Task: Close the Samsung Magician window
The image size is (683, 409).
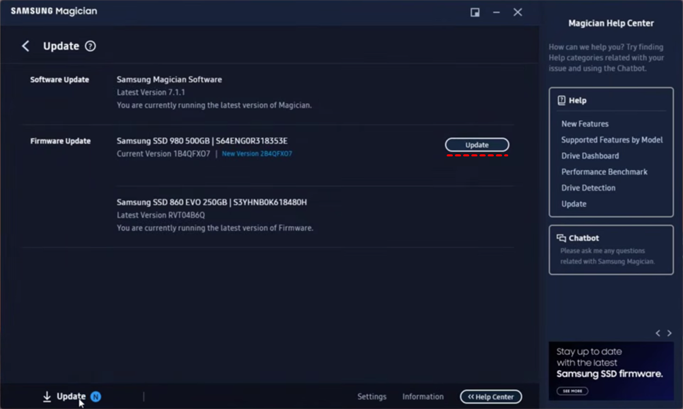Action: (x=518, y=12)
